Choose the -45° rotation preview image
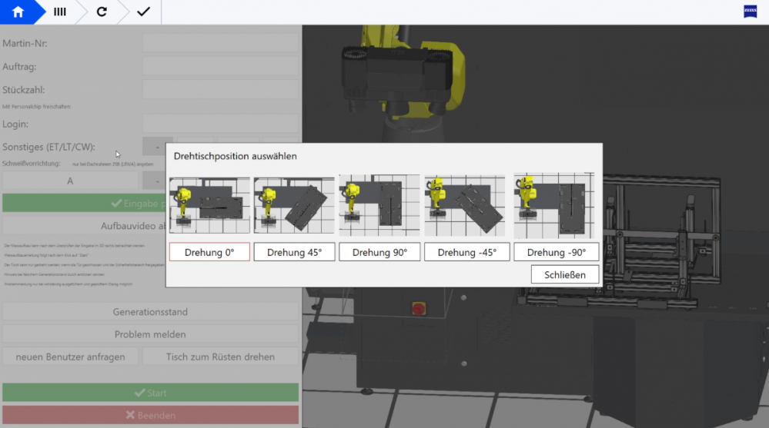 tap(464, 205)
